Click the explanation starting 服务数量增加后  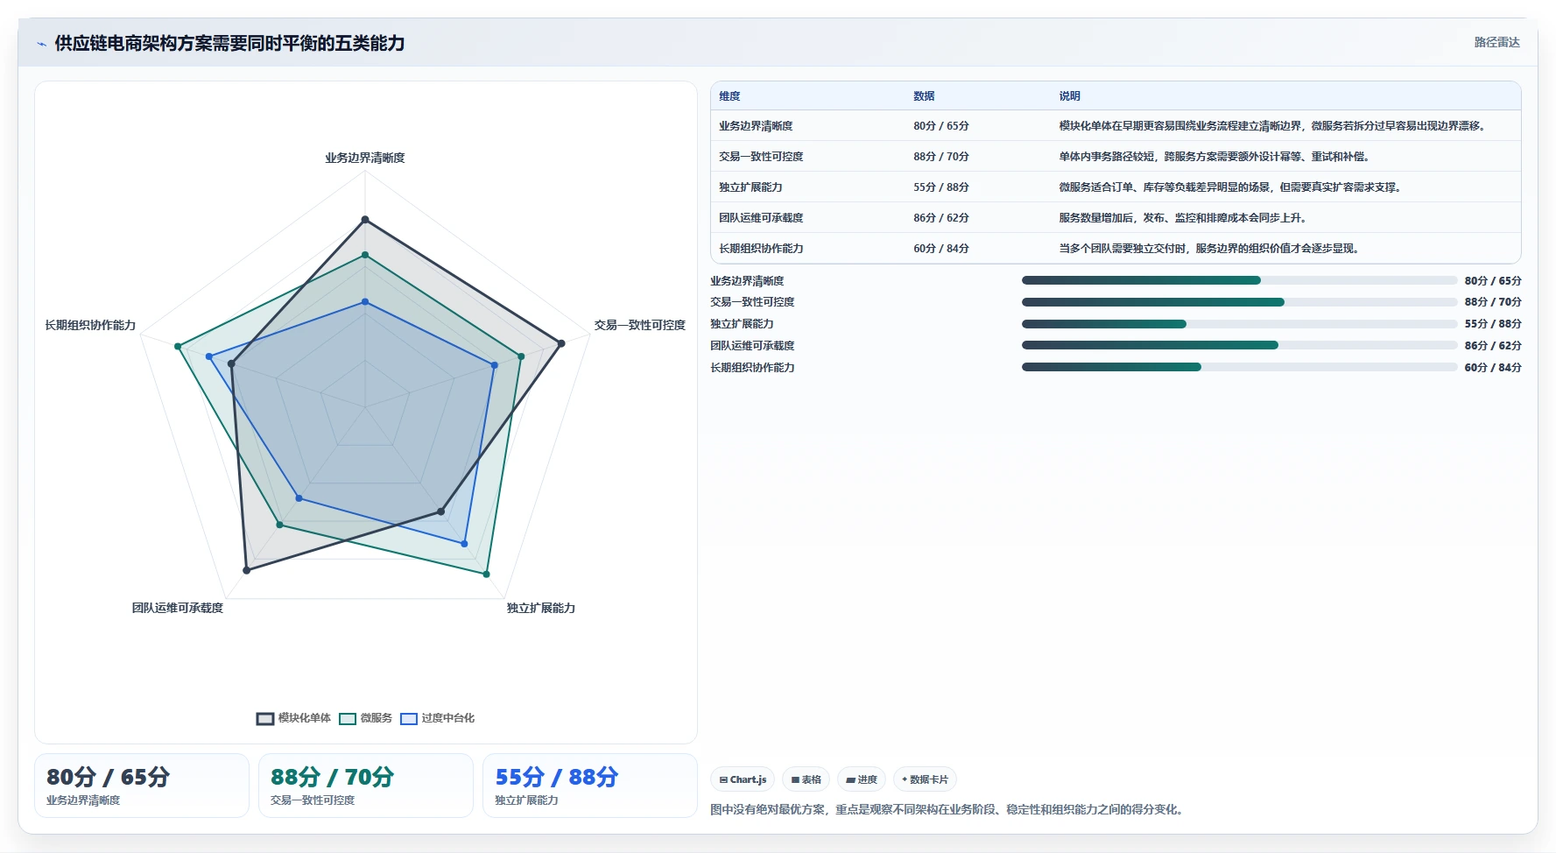coord(1184,218)
